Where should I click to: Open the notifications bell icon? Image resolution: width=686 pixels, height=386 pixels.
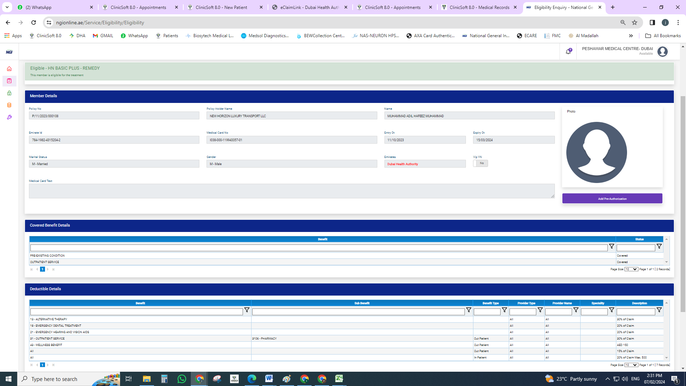click(568, 52)
